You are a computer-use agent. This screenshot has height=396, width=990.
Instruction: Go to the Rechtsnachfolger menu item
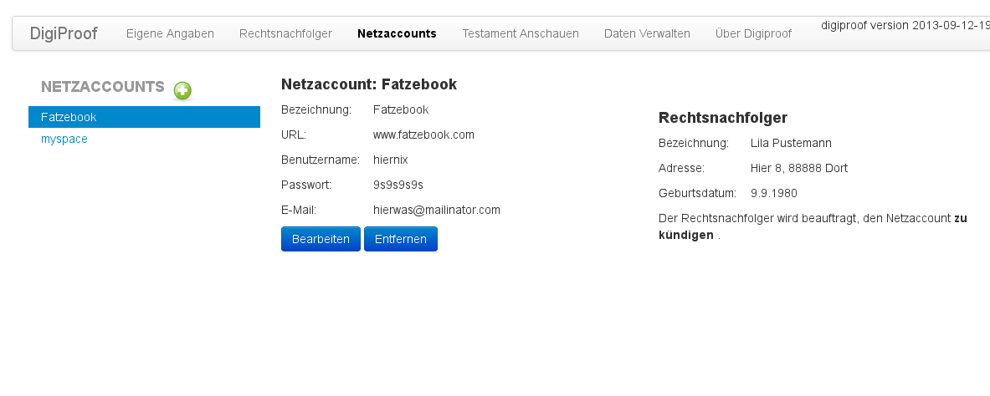pyautogui.click(x=285, y=33)
